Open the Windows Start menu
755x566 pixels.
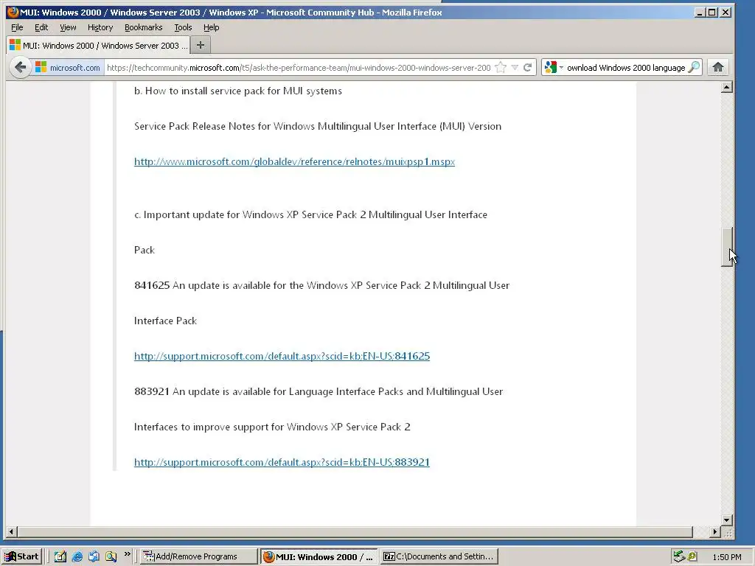[x=22, y=556]
